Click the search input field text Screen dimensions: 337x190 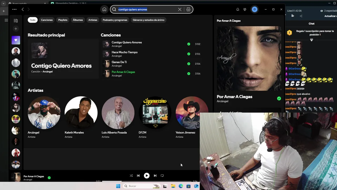click(133, 9)
